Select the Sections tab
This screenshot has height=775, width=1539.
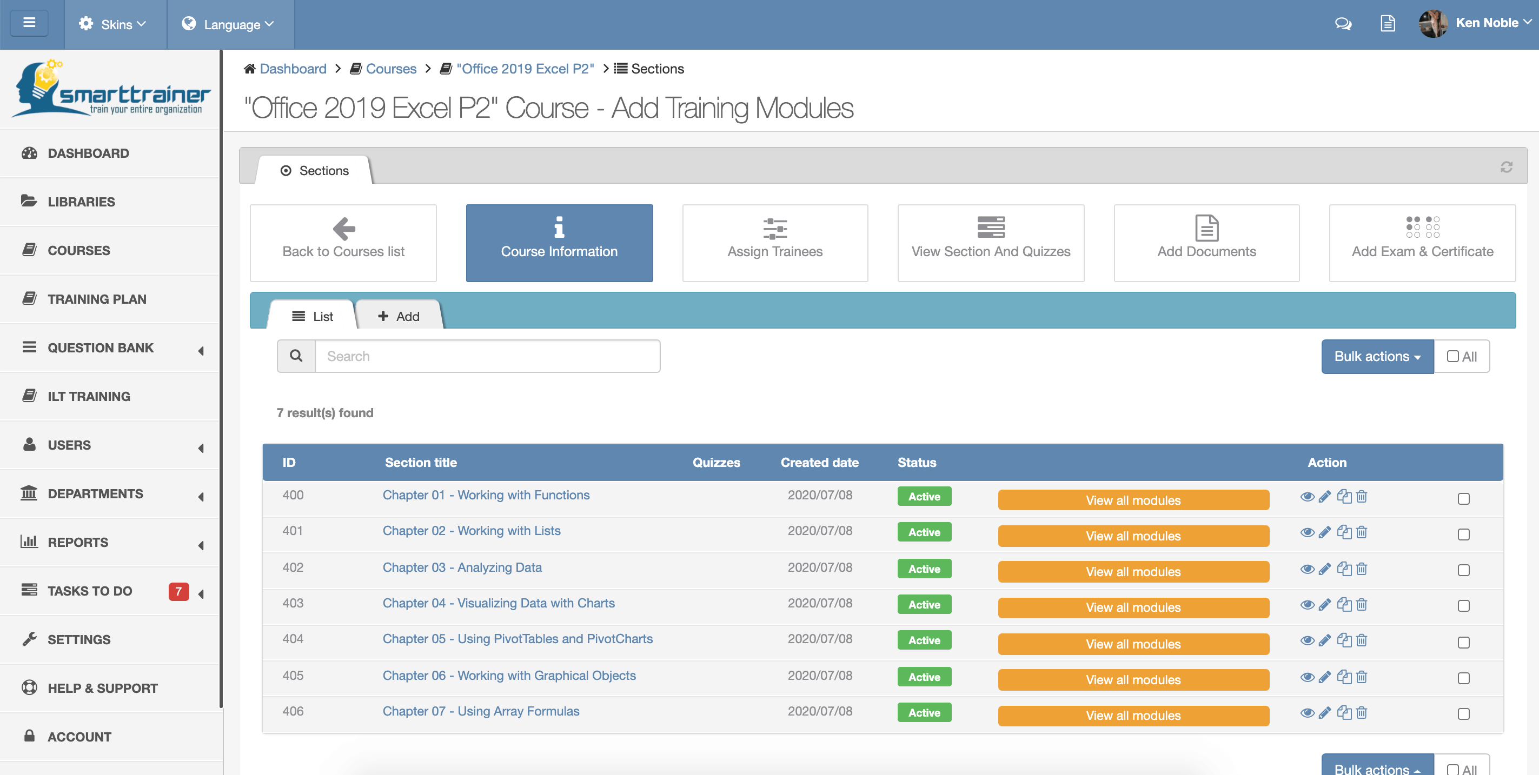(314, 171)
